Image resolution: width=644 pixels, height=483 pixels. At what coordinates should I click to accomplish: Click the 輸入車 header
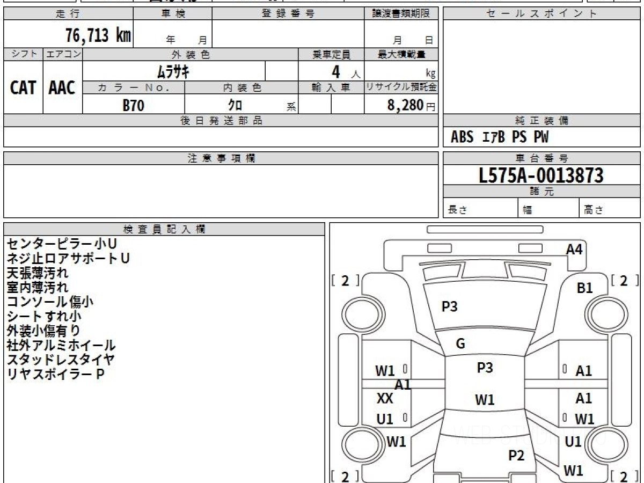point(331,87)
